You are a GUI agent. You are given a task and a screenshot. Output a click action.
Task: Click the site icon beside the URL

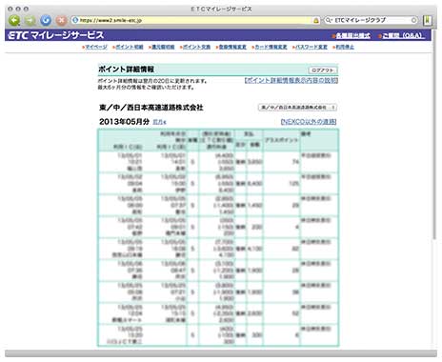tap(75, 20)
